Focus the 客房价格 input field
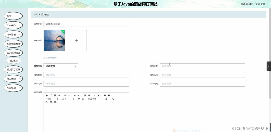271x132 pixels. (x=202, y=66)
